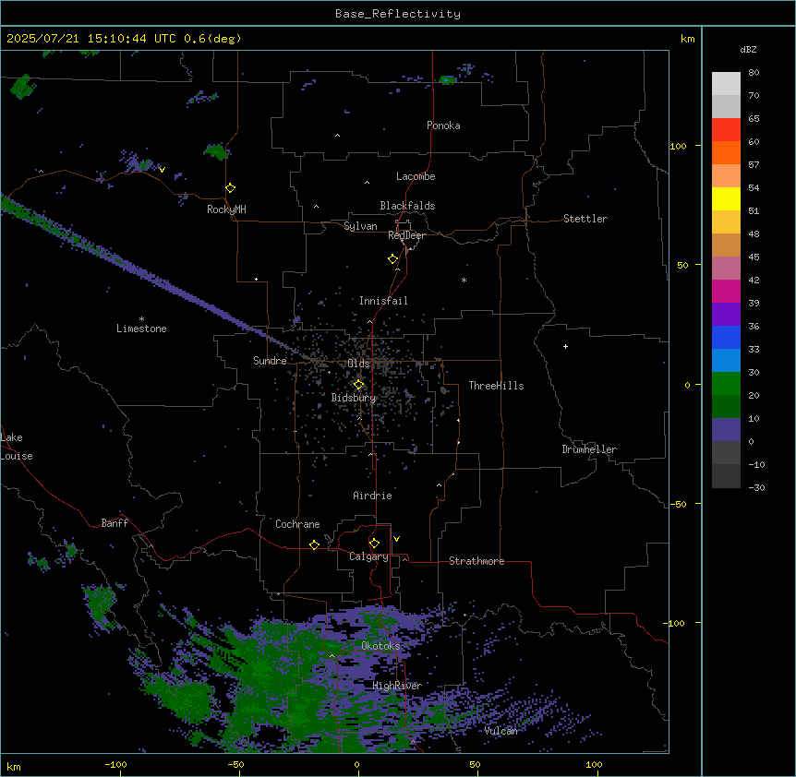
Task: Click the Limestone label
Action: tap(141, 329)
